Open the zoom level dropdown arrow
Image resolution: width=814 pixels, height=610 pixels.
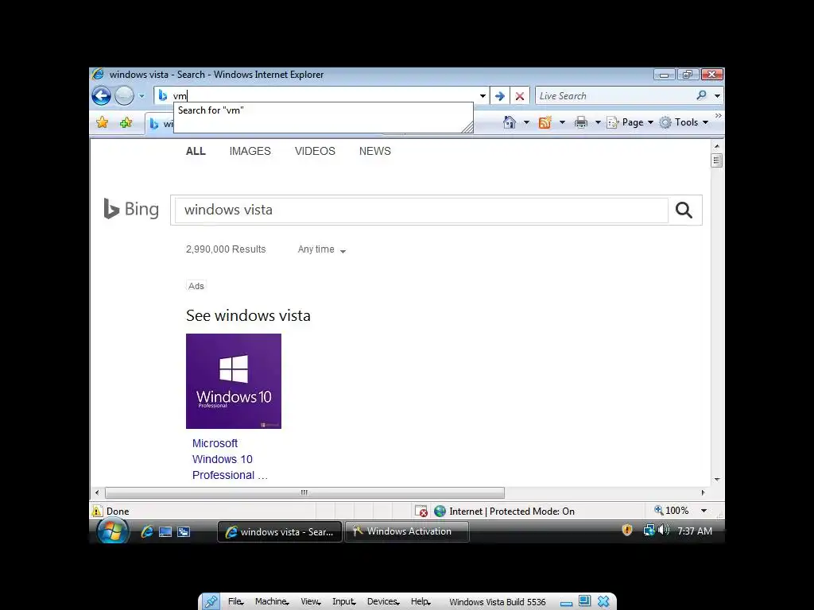click(704, 511)
